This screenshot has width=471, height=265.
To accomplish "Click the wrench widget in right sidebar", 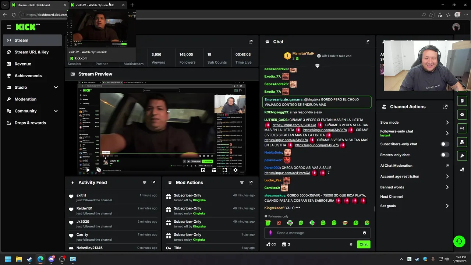I will click(x=462, y=156).
